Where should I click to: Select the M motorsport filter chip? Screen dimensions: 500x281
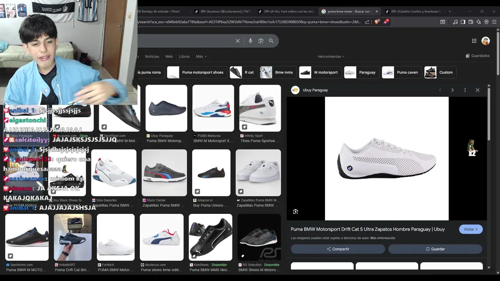[320, 72]
